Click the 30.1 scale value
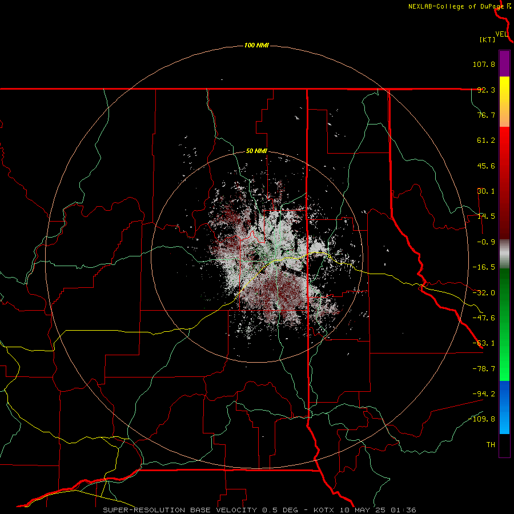 pyautogui.click(x=486, y=191)
